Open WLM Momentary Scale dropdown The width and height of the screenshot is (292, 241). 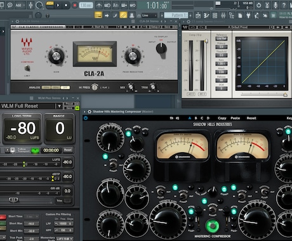coord(65,238)
